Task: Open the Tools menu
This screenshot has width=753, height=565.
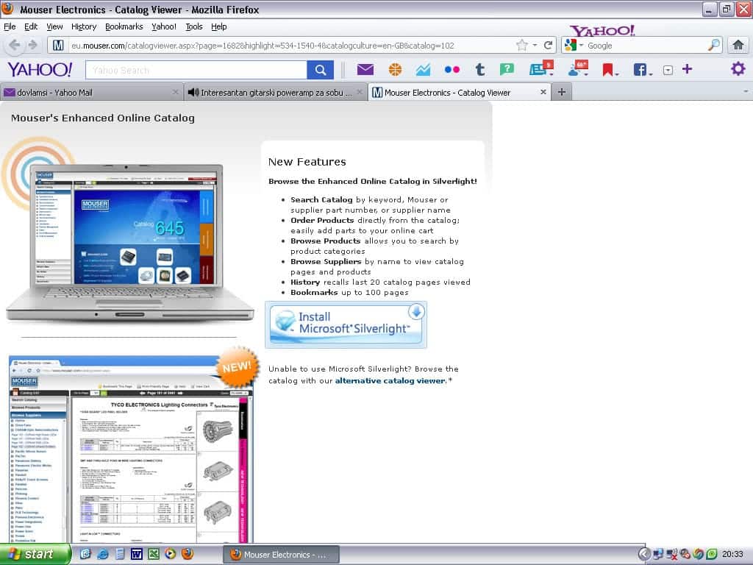Action: tap(194, 26)
